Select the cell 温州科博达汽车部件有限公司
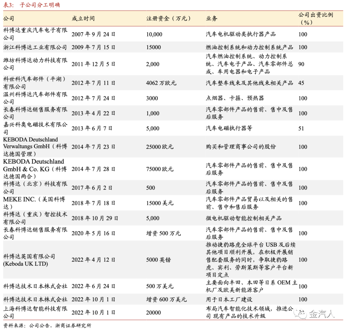This screenshot has width=346, height=329. point(35,98)
